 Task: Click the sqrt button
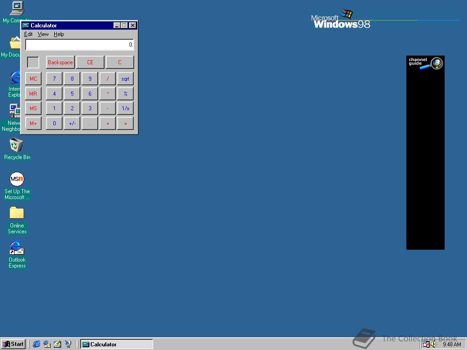pos(125,79)
